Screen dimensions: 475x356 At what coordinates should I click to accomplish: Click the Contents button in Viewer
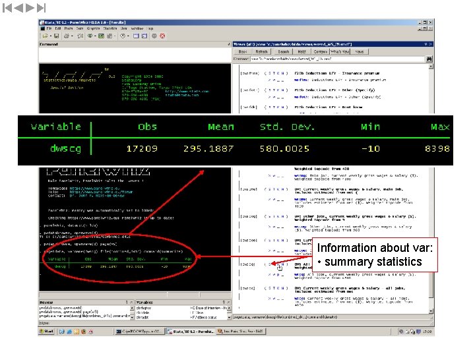coord(320,52)
